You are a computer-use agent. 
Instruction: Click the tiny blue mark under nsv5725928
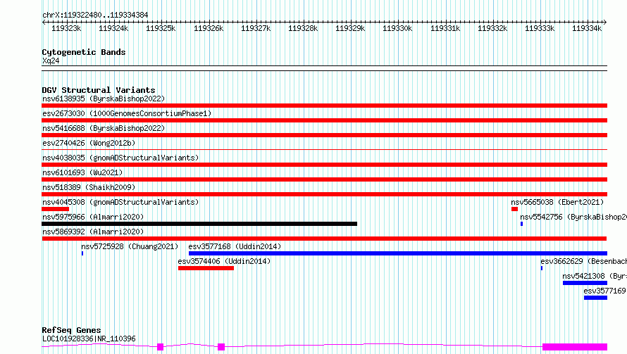[x=82, y=253]
